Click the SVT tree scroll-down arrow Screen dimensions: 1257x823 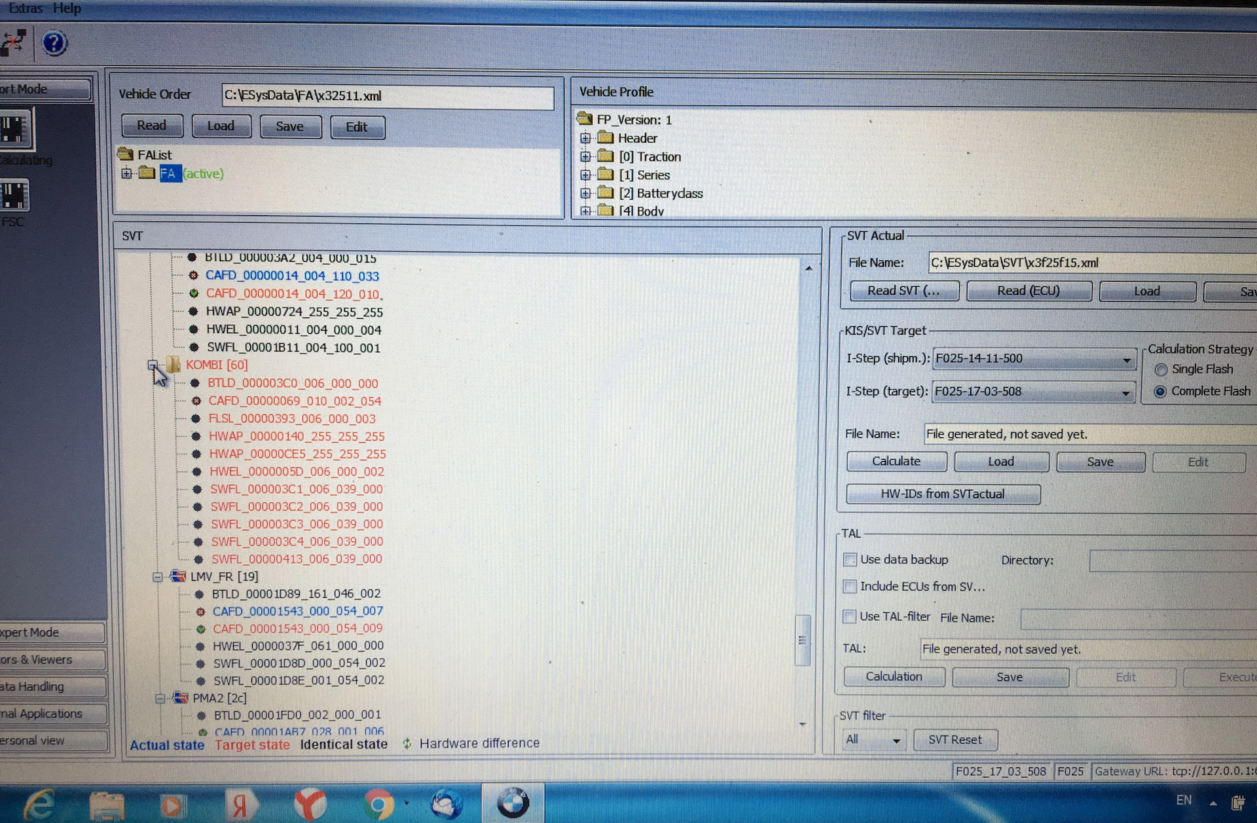(803, 725)
